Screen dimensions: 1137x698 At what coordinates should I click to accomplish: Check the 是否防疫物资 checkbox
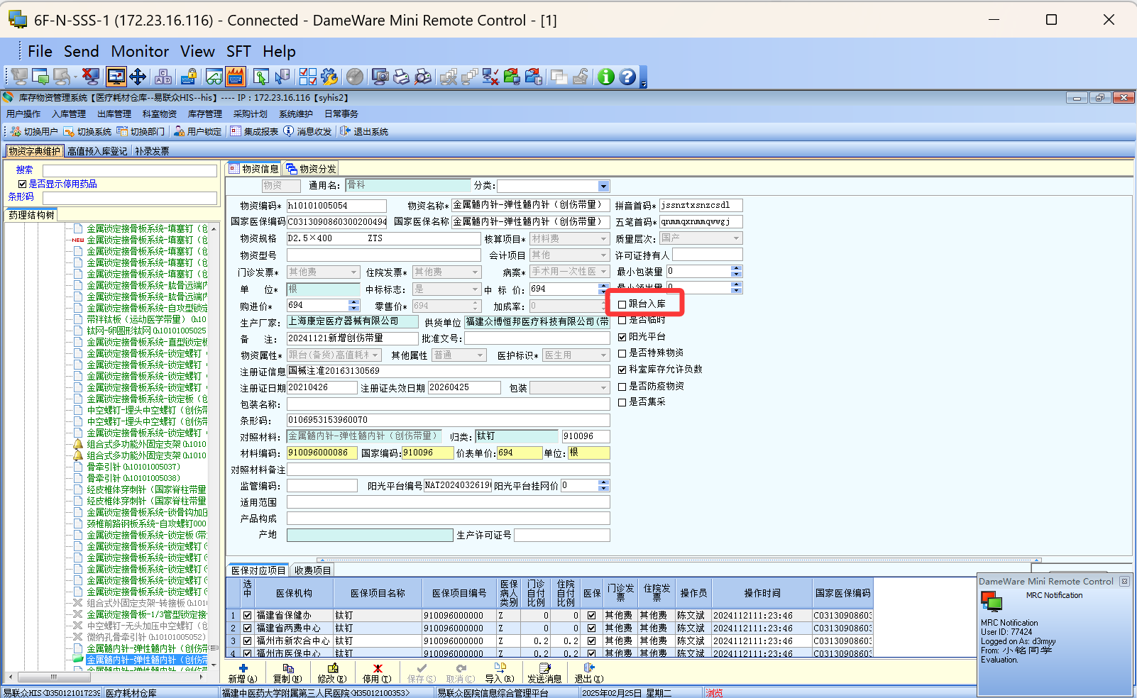click(622, 387)
